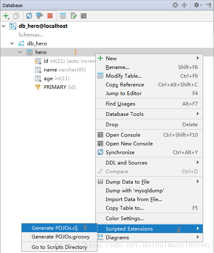Image resolution: width=214 pixels, height=253 pixels.
Task: Click the Duplicate datasource icon
Action: click(16, 16)
